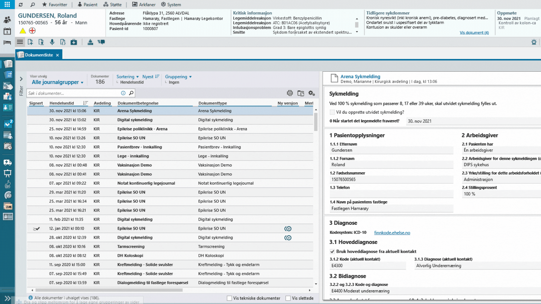
Task: Select the Dokumentliste tab
Action: click(39, 55)
